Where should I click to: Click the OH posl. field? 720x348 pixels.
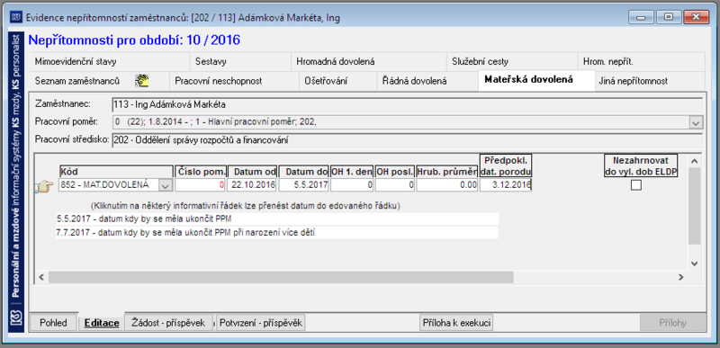point(395,185)
